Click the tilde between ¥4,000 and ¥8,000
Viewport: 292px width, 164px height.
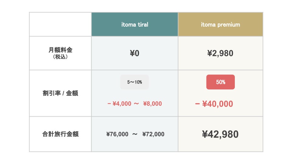[x=137, y=104]
